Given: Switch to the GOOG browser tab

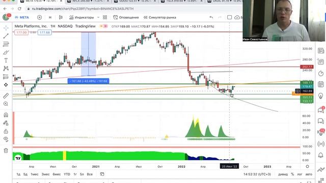Looking at the screenshot, I should 135,1.
